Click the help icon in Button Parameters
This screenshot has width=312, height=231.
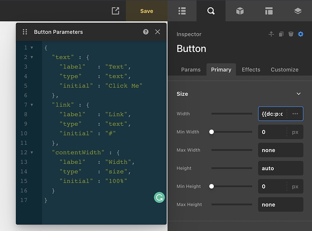click(x=146, y=32)
